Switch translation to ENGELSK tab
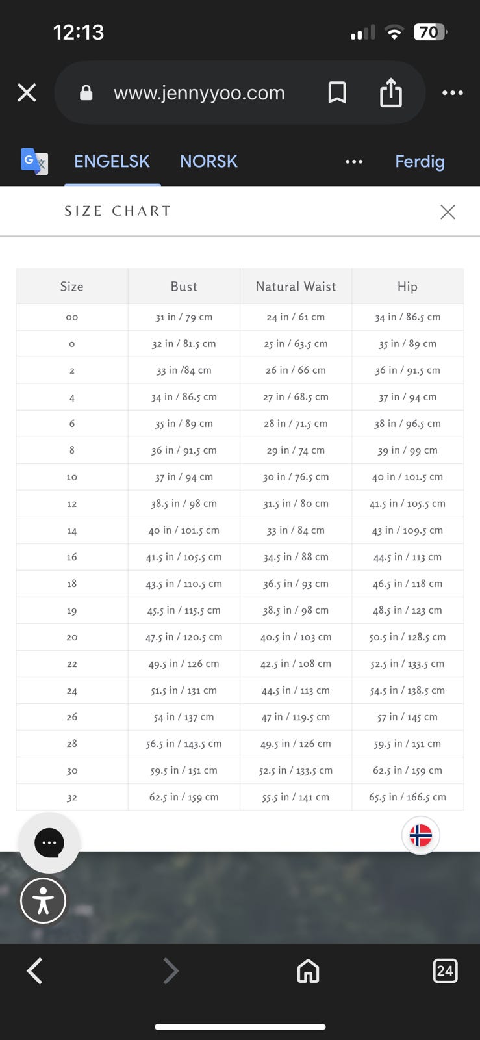 [112, 161]
